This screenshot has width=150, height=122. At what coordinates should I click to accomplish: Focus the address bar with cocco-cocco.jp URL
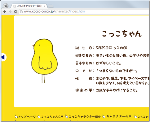84,11
